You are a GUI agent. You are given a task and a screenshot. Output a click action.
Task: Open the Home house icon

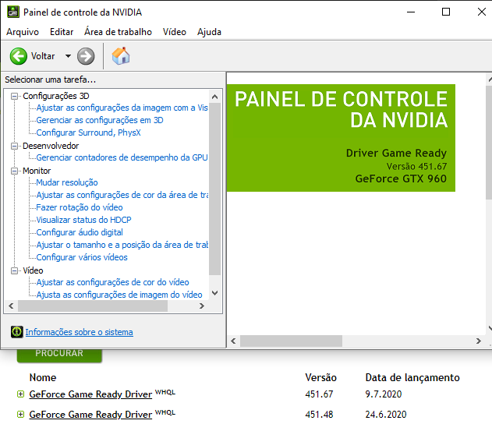pos(121,56)
